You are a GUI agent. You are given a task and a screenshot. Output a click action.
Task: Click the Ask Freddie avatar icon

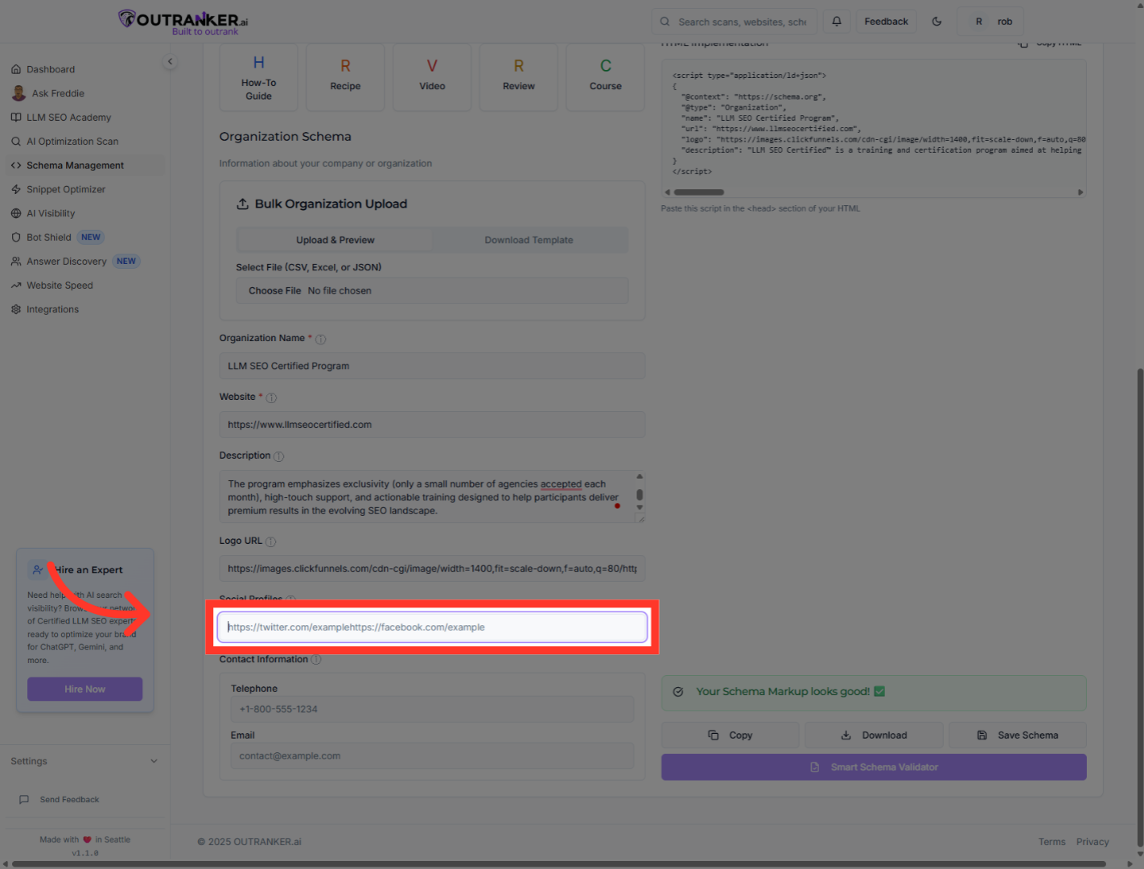pos(19,93)
